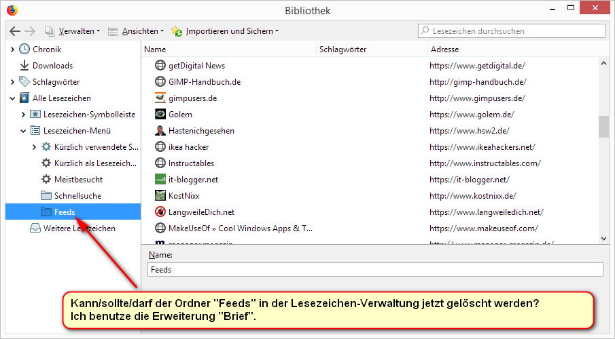Select Chronik clock icon in sidebar
This screenshot has width=615, height=339.
(x=24, y=49)
